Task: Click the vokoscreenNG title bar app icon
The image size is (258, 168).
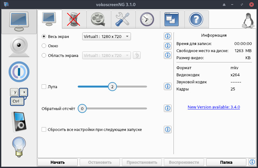Action: click(x=6, y=5)
